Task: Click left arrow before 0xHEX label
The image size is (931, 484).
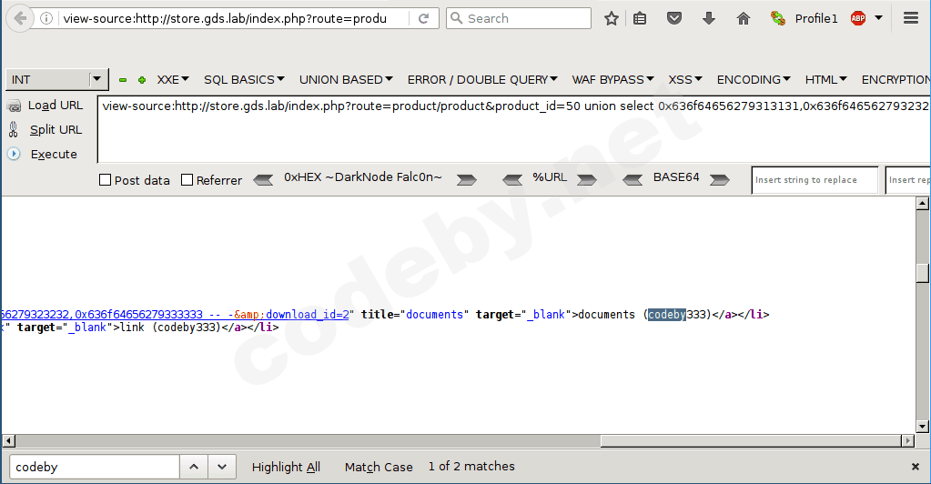Action: [x=263, y=179]
